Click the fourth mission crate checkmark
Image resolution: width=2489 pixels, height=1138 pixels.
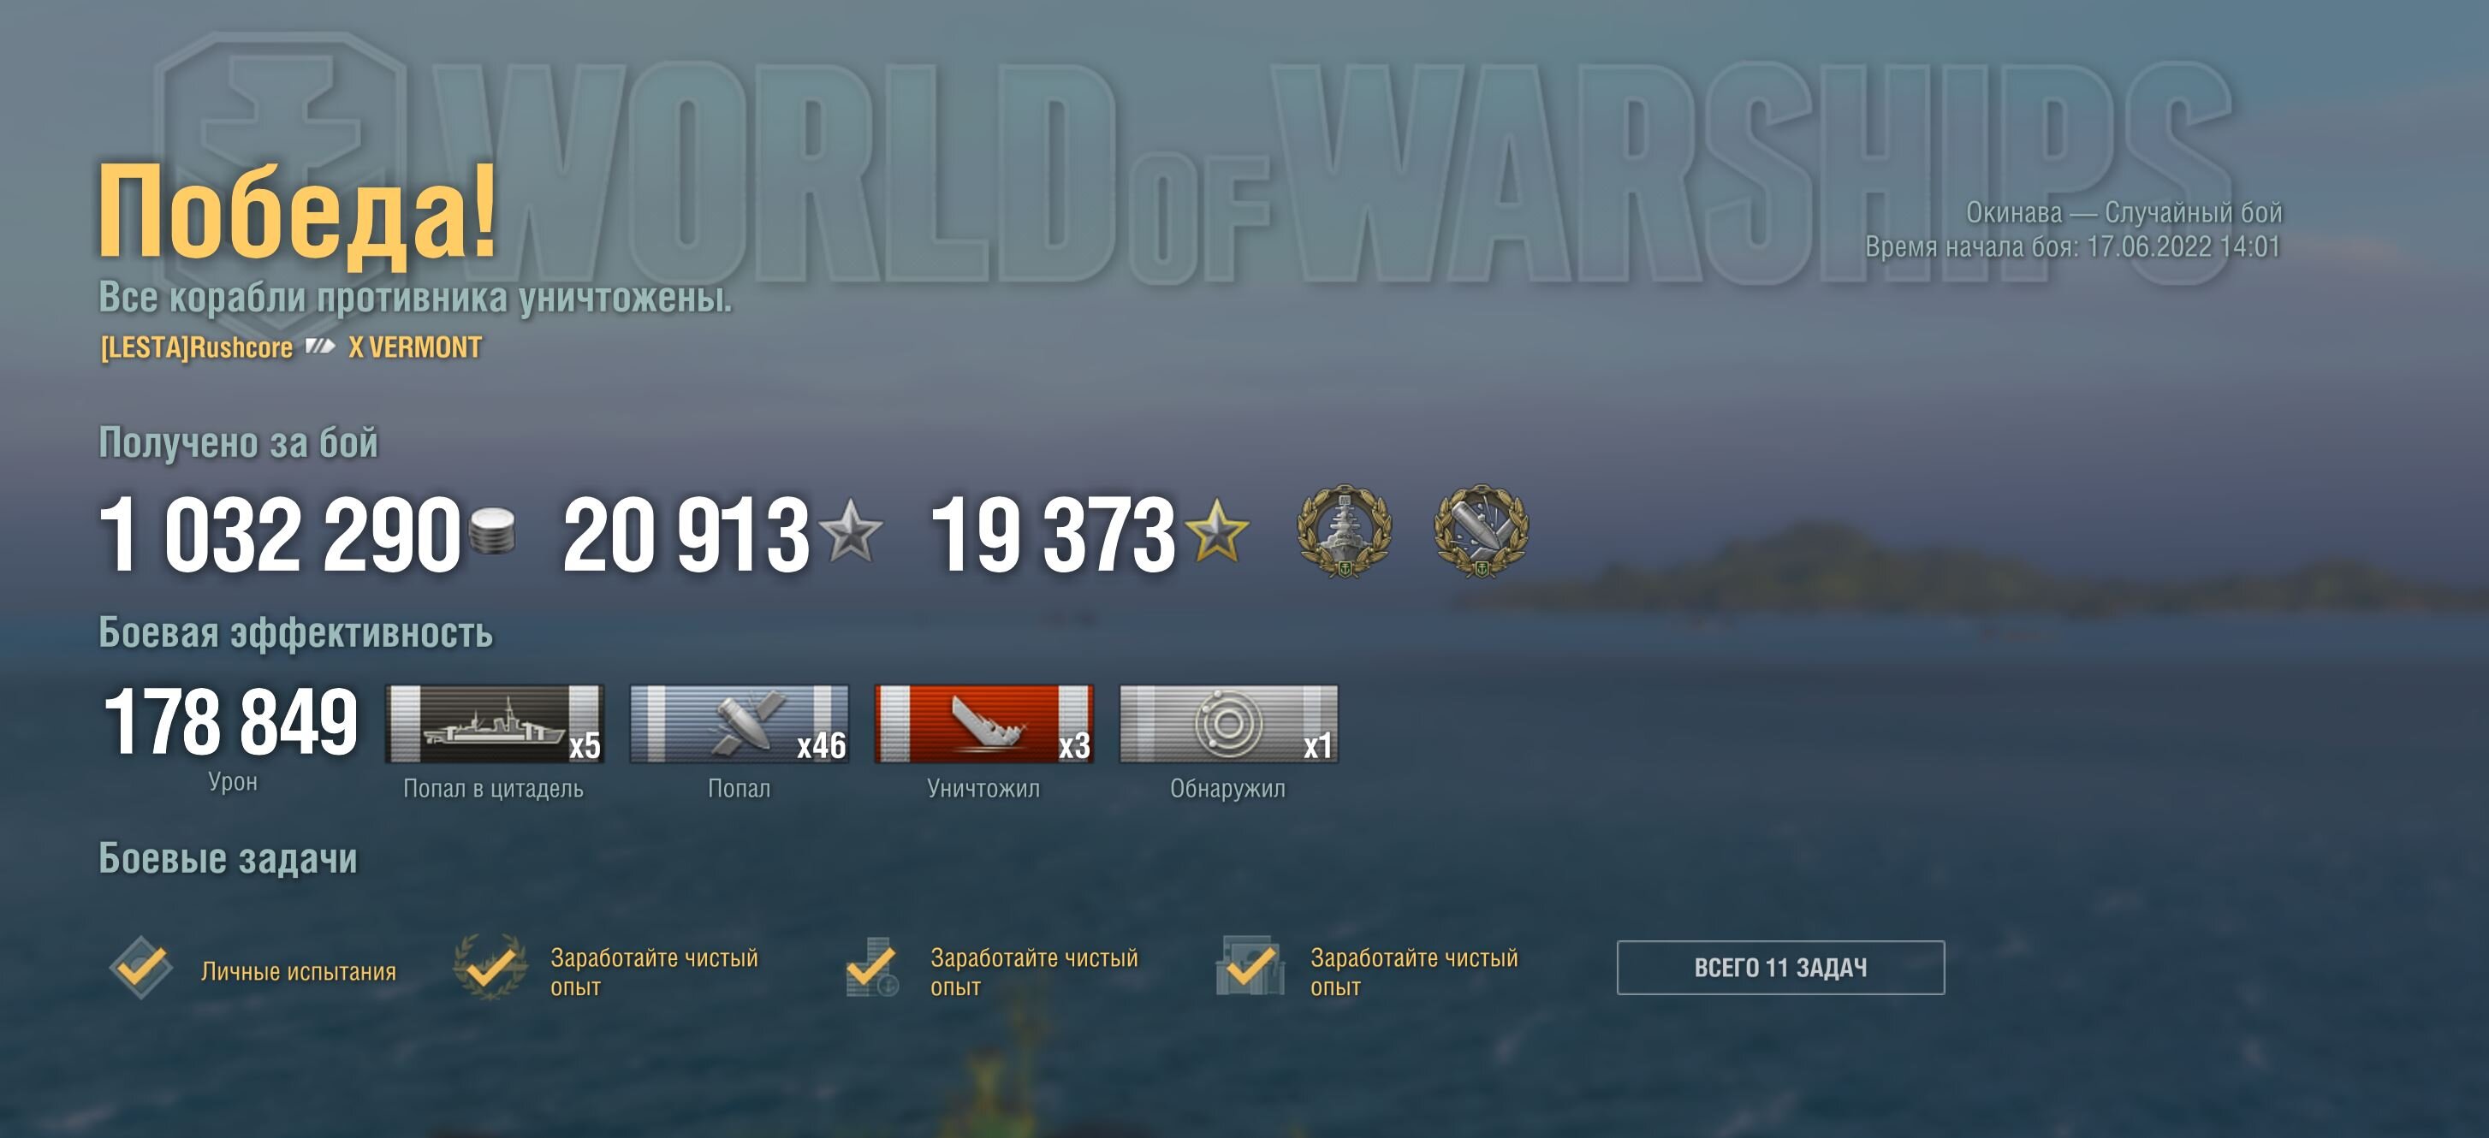pyautogui.click(x=1250, y=966)
